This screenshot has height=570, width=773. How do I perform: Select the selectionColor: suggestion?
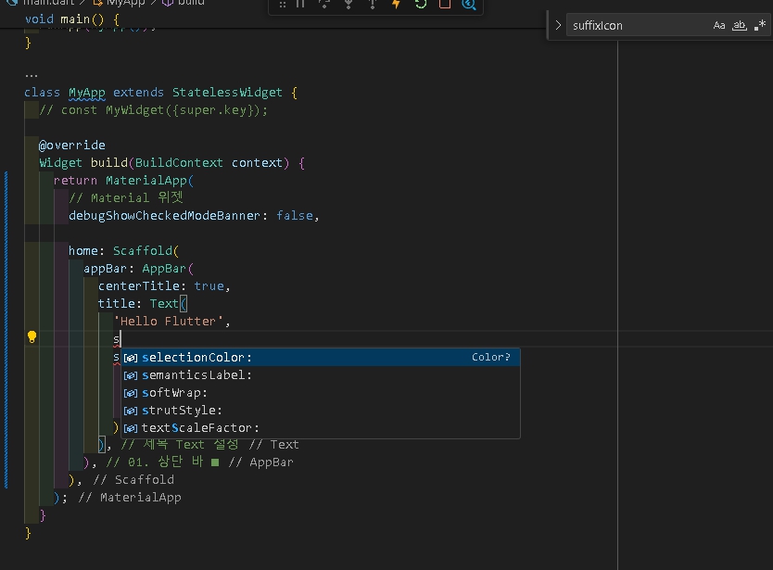pos(321,357)
